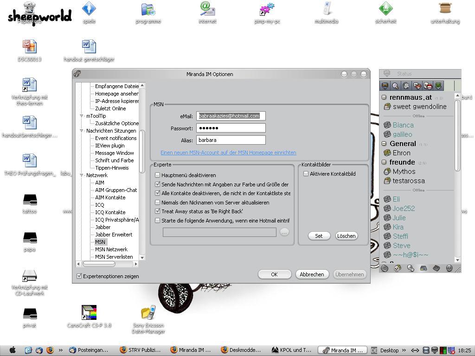Click the add-contact icon with plus in the contact list toolbar
This screenshot has width=475, height=356.
(417, 86)
